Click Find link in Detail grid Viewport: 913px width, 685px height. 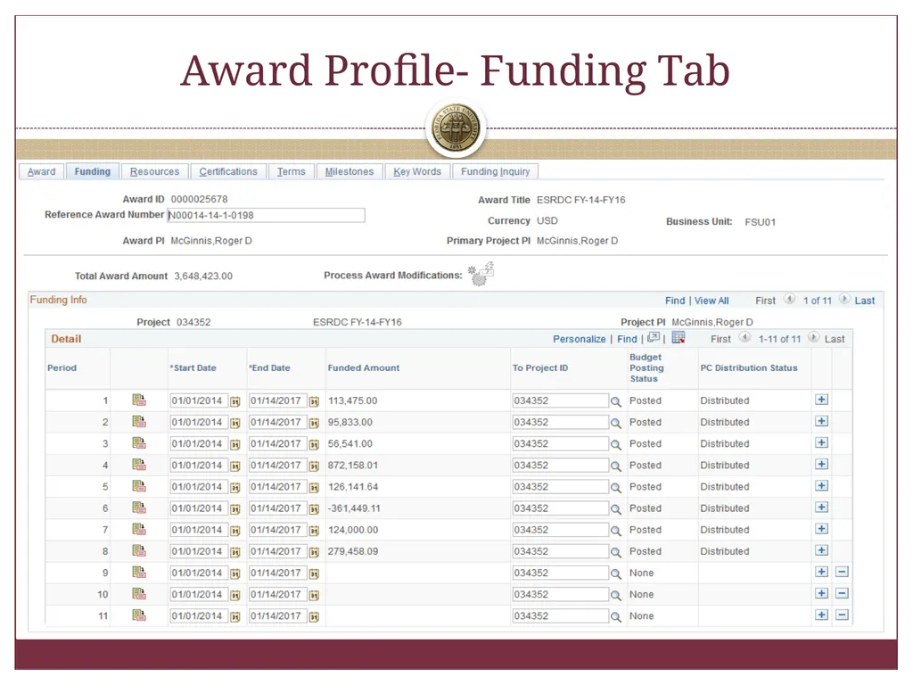click(x=627, y=339)
